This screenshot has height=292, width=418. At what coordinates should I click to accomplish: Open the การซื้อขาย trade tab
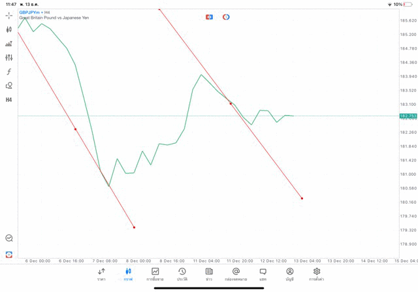[x=155, y=274]
